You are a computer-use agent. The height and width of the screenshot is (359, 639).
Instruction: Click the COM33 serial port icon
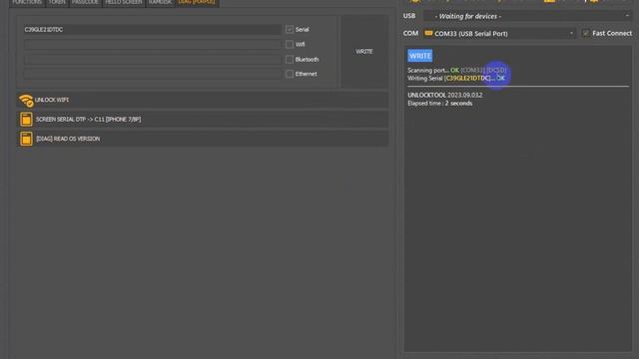click(x=428, y=33)
